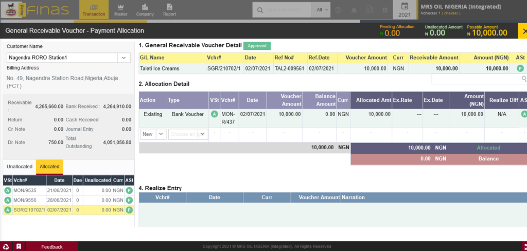Click the Pending Allocation 0.00 value
527x251 pixels.
click(392, 33)
